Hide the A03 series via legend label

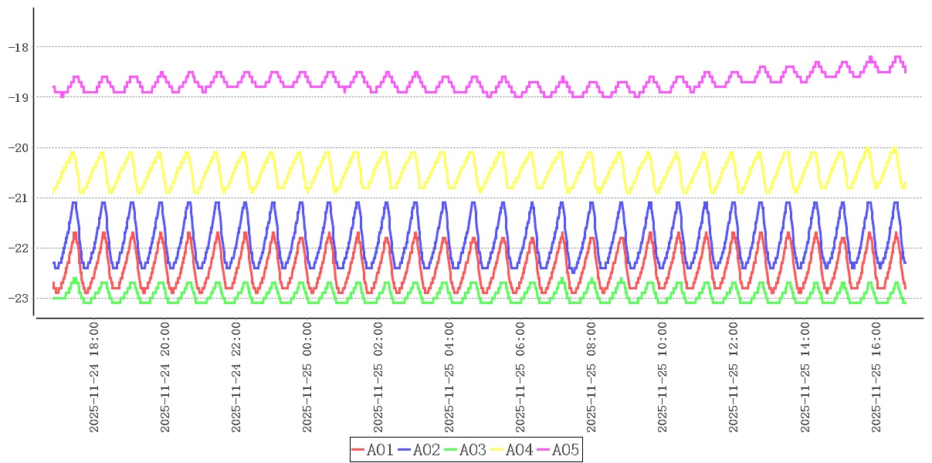pos(473,450)
